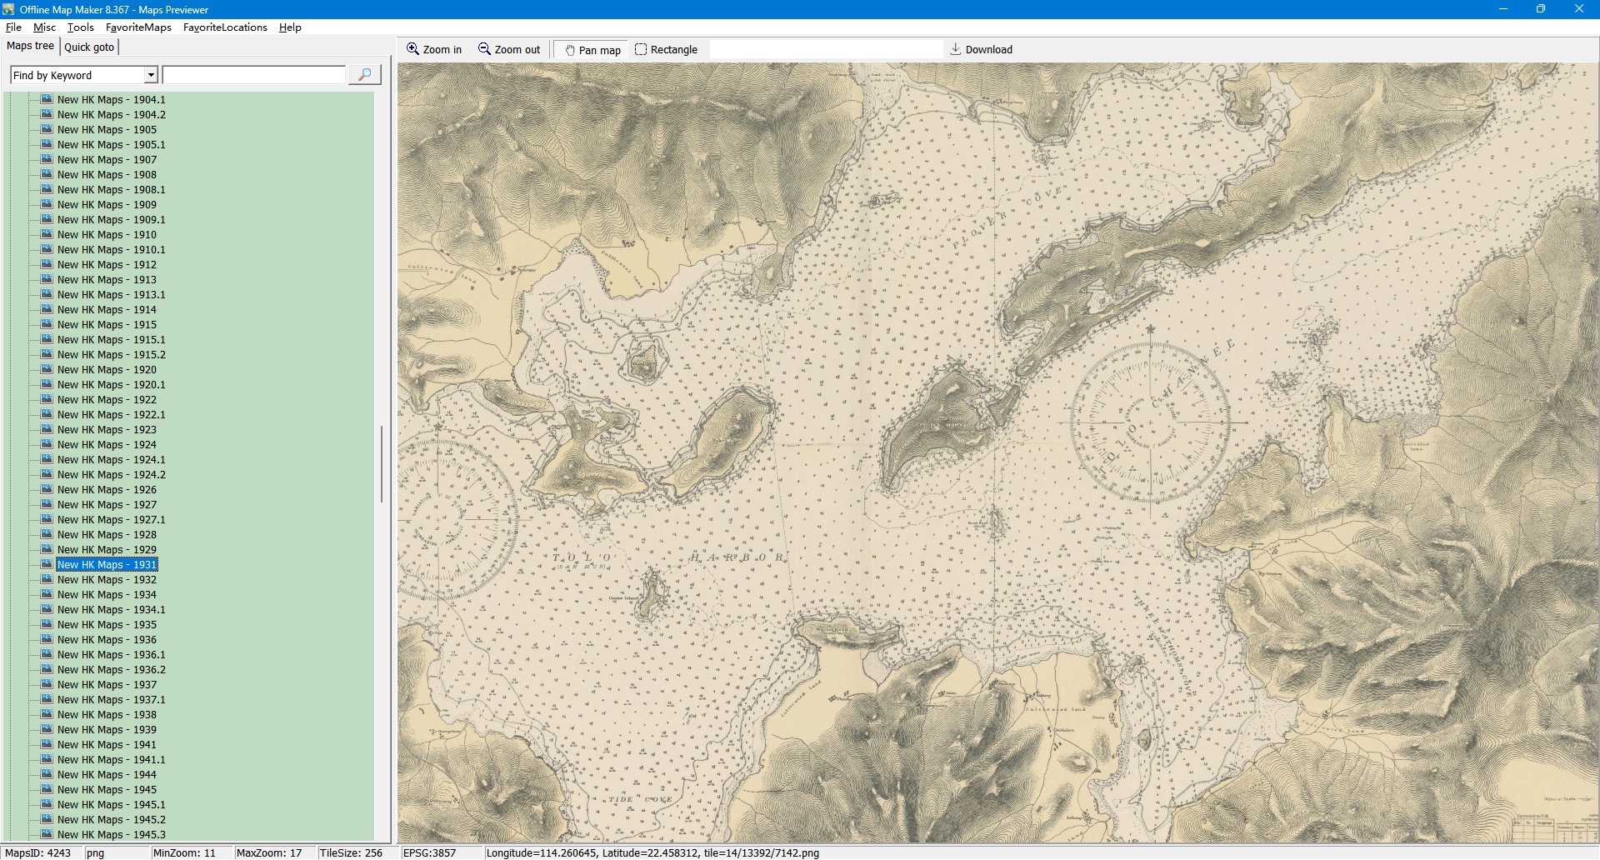Open the FavoriteMaps menu
This screenshot has height=860, width=1600.
pos(138,27)
